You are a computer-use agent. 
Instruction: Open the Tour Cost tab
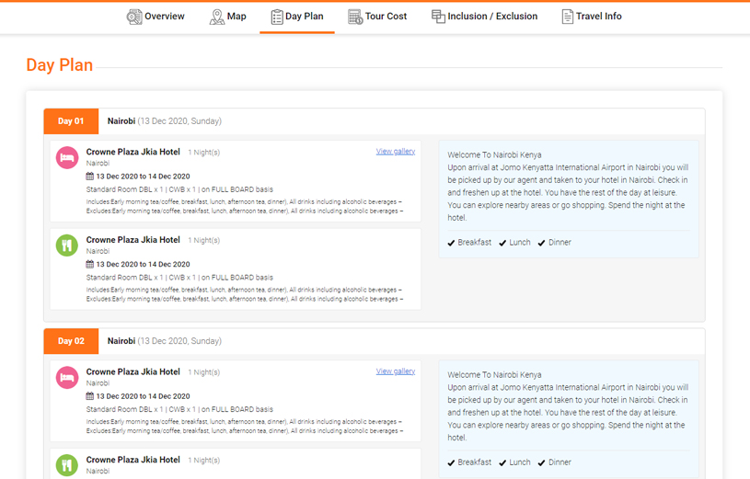click(x=377, y=17)
